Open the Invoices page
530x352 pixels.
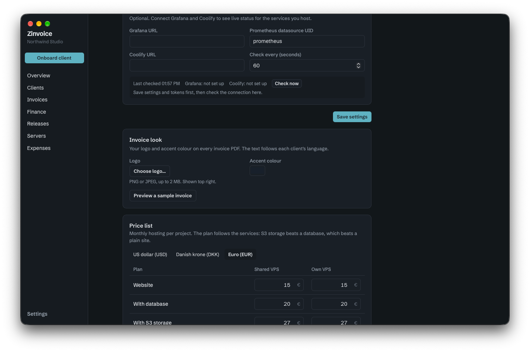37,100
